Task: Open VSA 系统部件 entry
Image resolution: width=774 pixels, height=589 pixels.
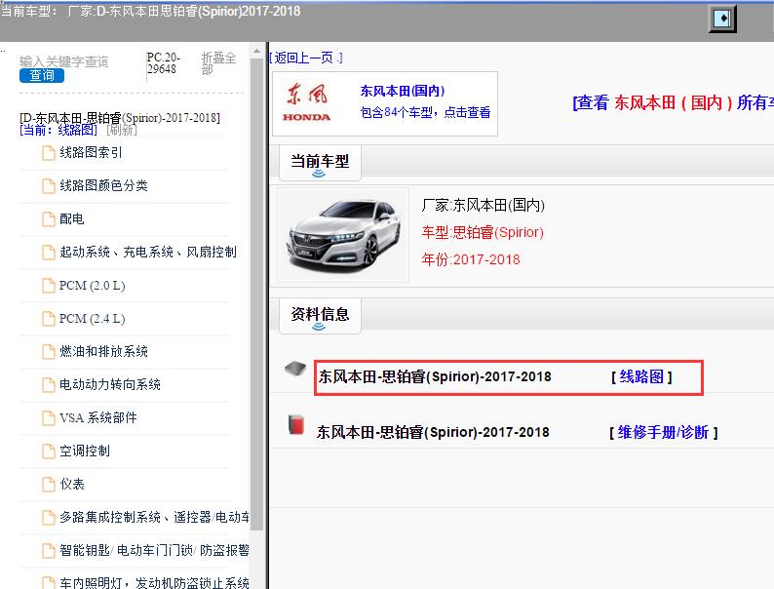Action: 98,417
